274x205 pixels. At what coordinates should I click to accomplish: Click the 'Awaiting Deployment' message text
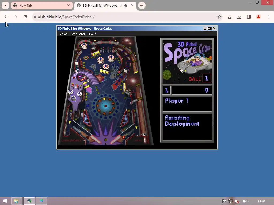pos(182,121)
